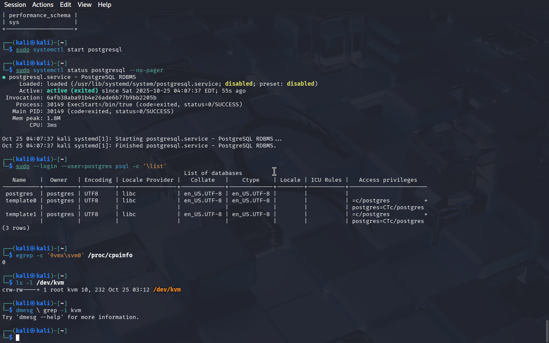Click the template0 database name
The image size is (549, 343).
(21, 201)
